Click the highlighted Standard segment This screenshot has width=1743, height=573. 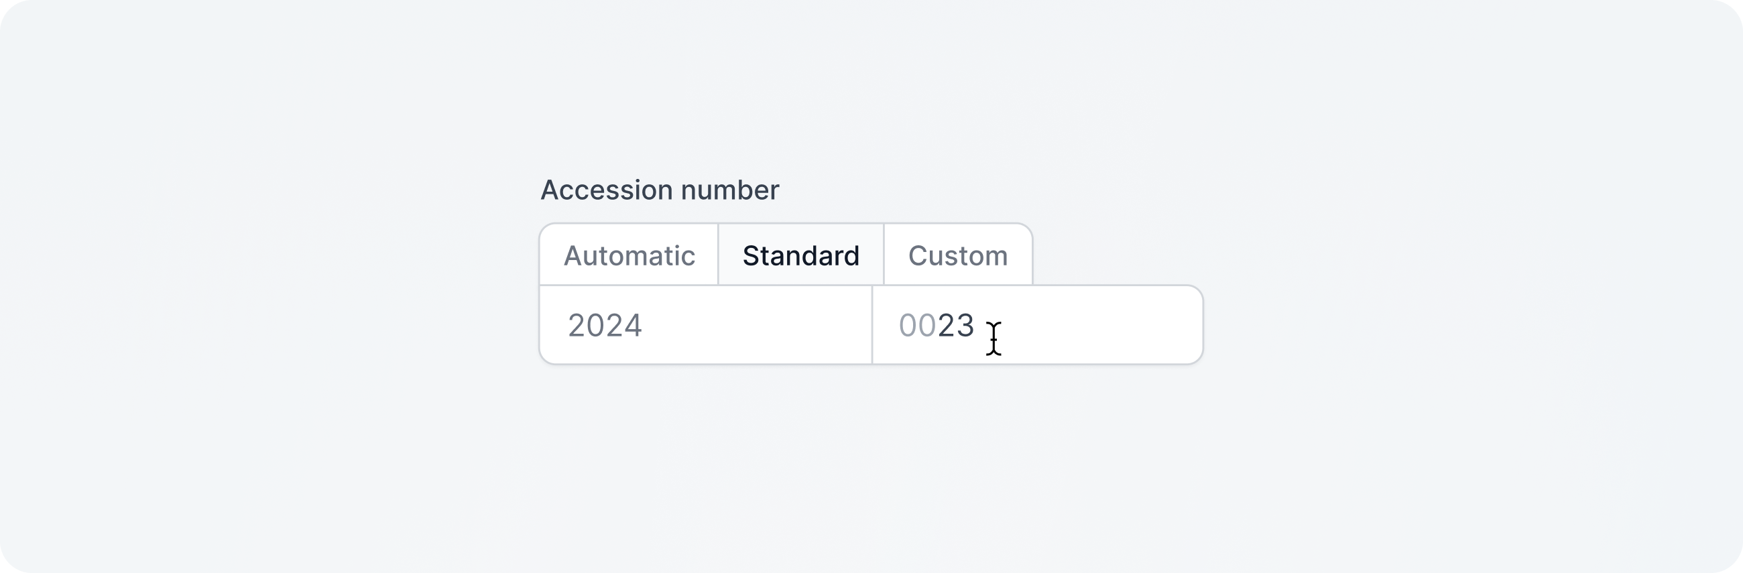800,256
